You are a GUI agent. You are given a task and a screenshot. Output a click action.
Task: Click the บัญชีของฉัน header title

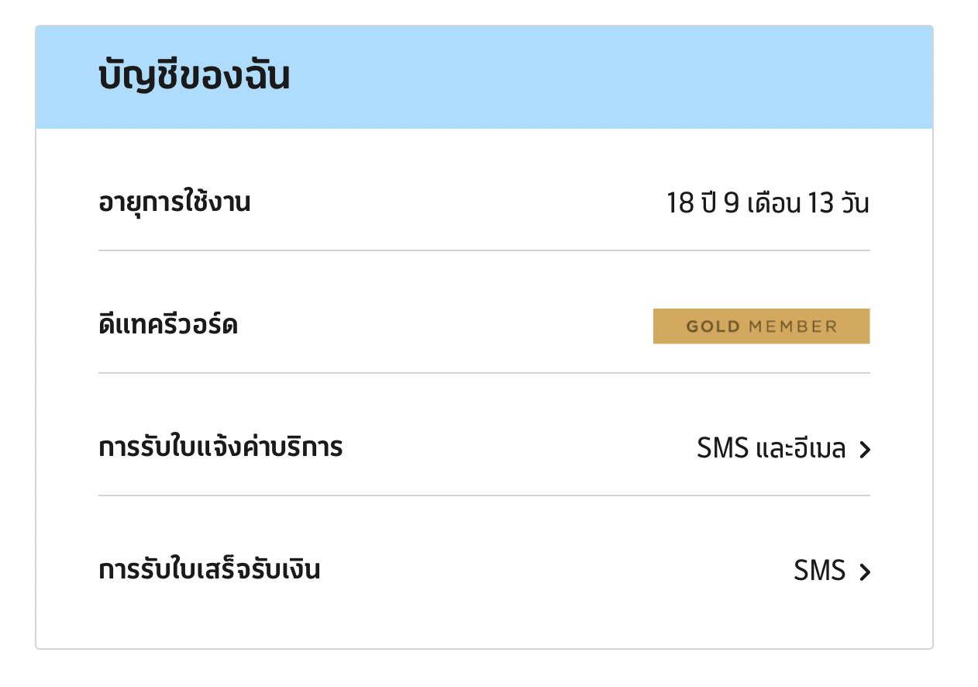[194, 78]
